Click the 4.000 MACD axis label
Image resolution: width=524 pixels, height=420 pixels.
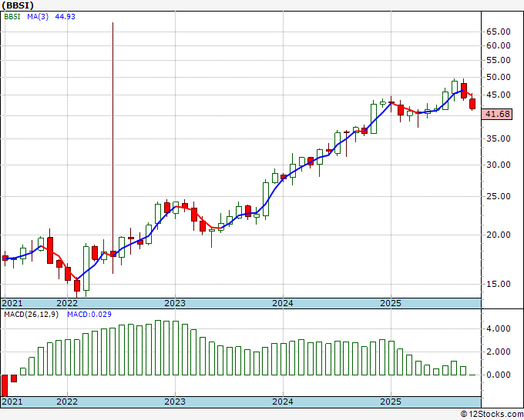click(x=499, y=329)
